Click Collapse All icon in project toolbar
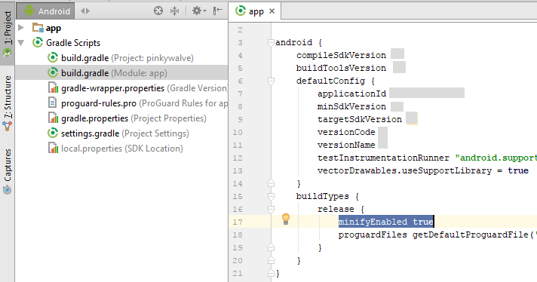This screenshot has width=537, height=282. point(175,11)
